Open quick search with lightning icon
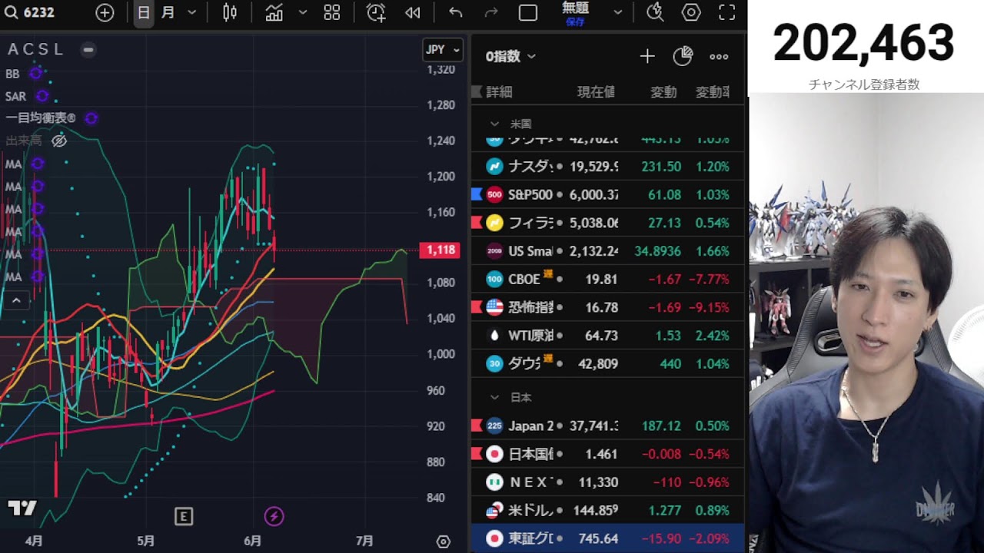Screen dimensions: 984x553 [655, 12]
